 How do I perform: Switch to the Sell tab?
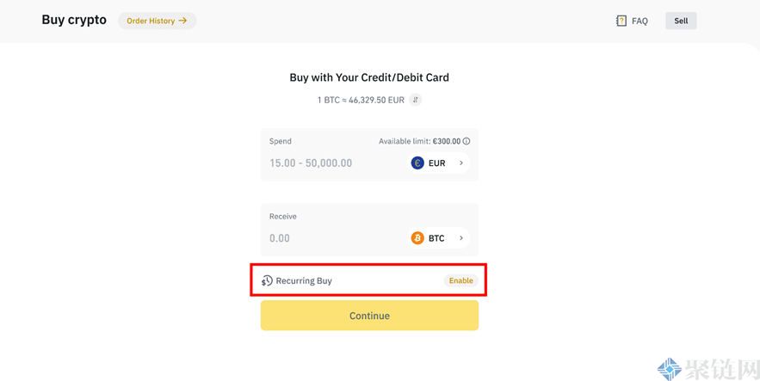pyautogui.click(x=681, y=21)
